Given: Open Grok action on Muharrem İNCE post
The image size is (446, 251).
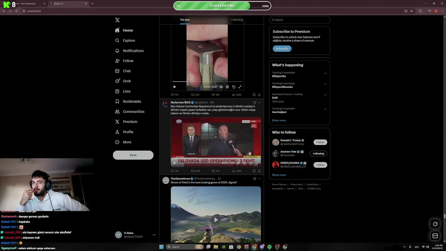Looking at the screenshot, I should pyautogui.click(x=255, y=102).
